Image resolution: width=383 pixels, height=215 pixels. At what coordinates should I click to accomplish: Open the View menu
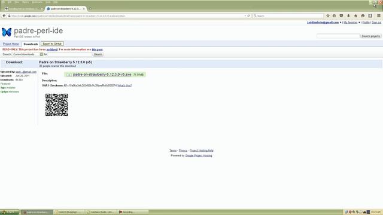tap(17, 2)
